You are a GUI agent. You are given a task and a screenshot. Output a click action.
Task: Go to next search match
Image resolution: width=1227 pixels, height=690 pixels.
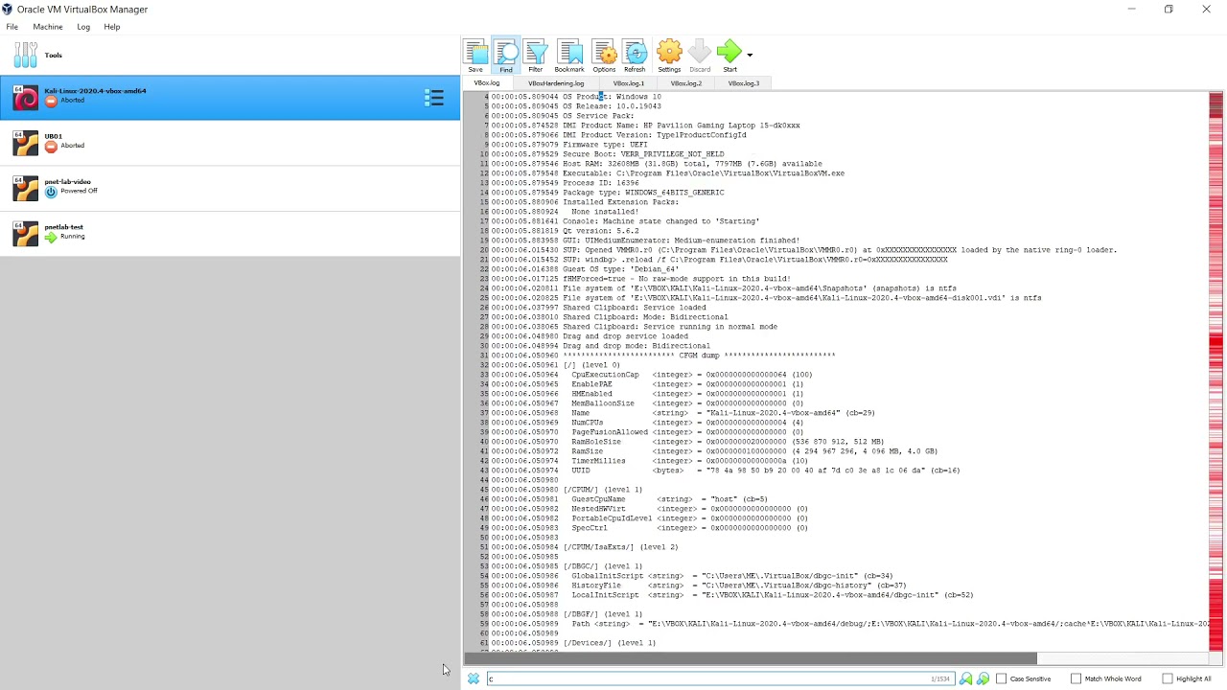[x=983, y=678]
